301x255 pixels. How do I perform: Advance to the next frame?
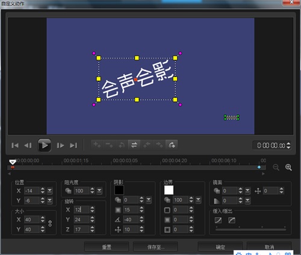[x=60, y=145]
